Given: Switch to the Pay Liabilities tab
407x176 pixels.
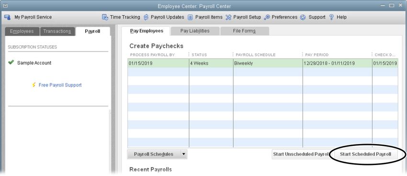Looking at the screenshot, I should [195, 31].
